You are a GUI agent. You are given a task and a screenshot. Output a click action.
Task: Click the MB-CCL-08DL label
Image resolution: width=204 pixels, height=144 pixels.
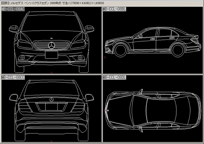pyautogui.click(x=115, y=77)
